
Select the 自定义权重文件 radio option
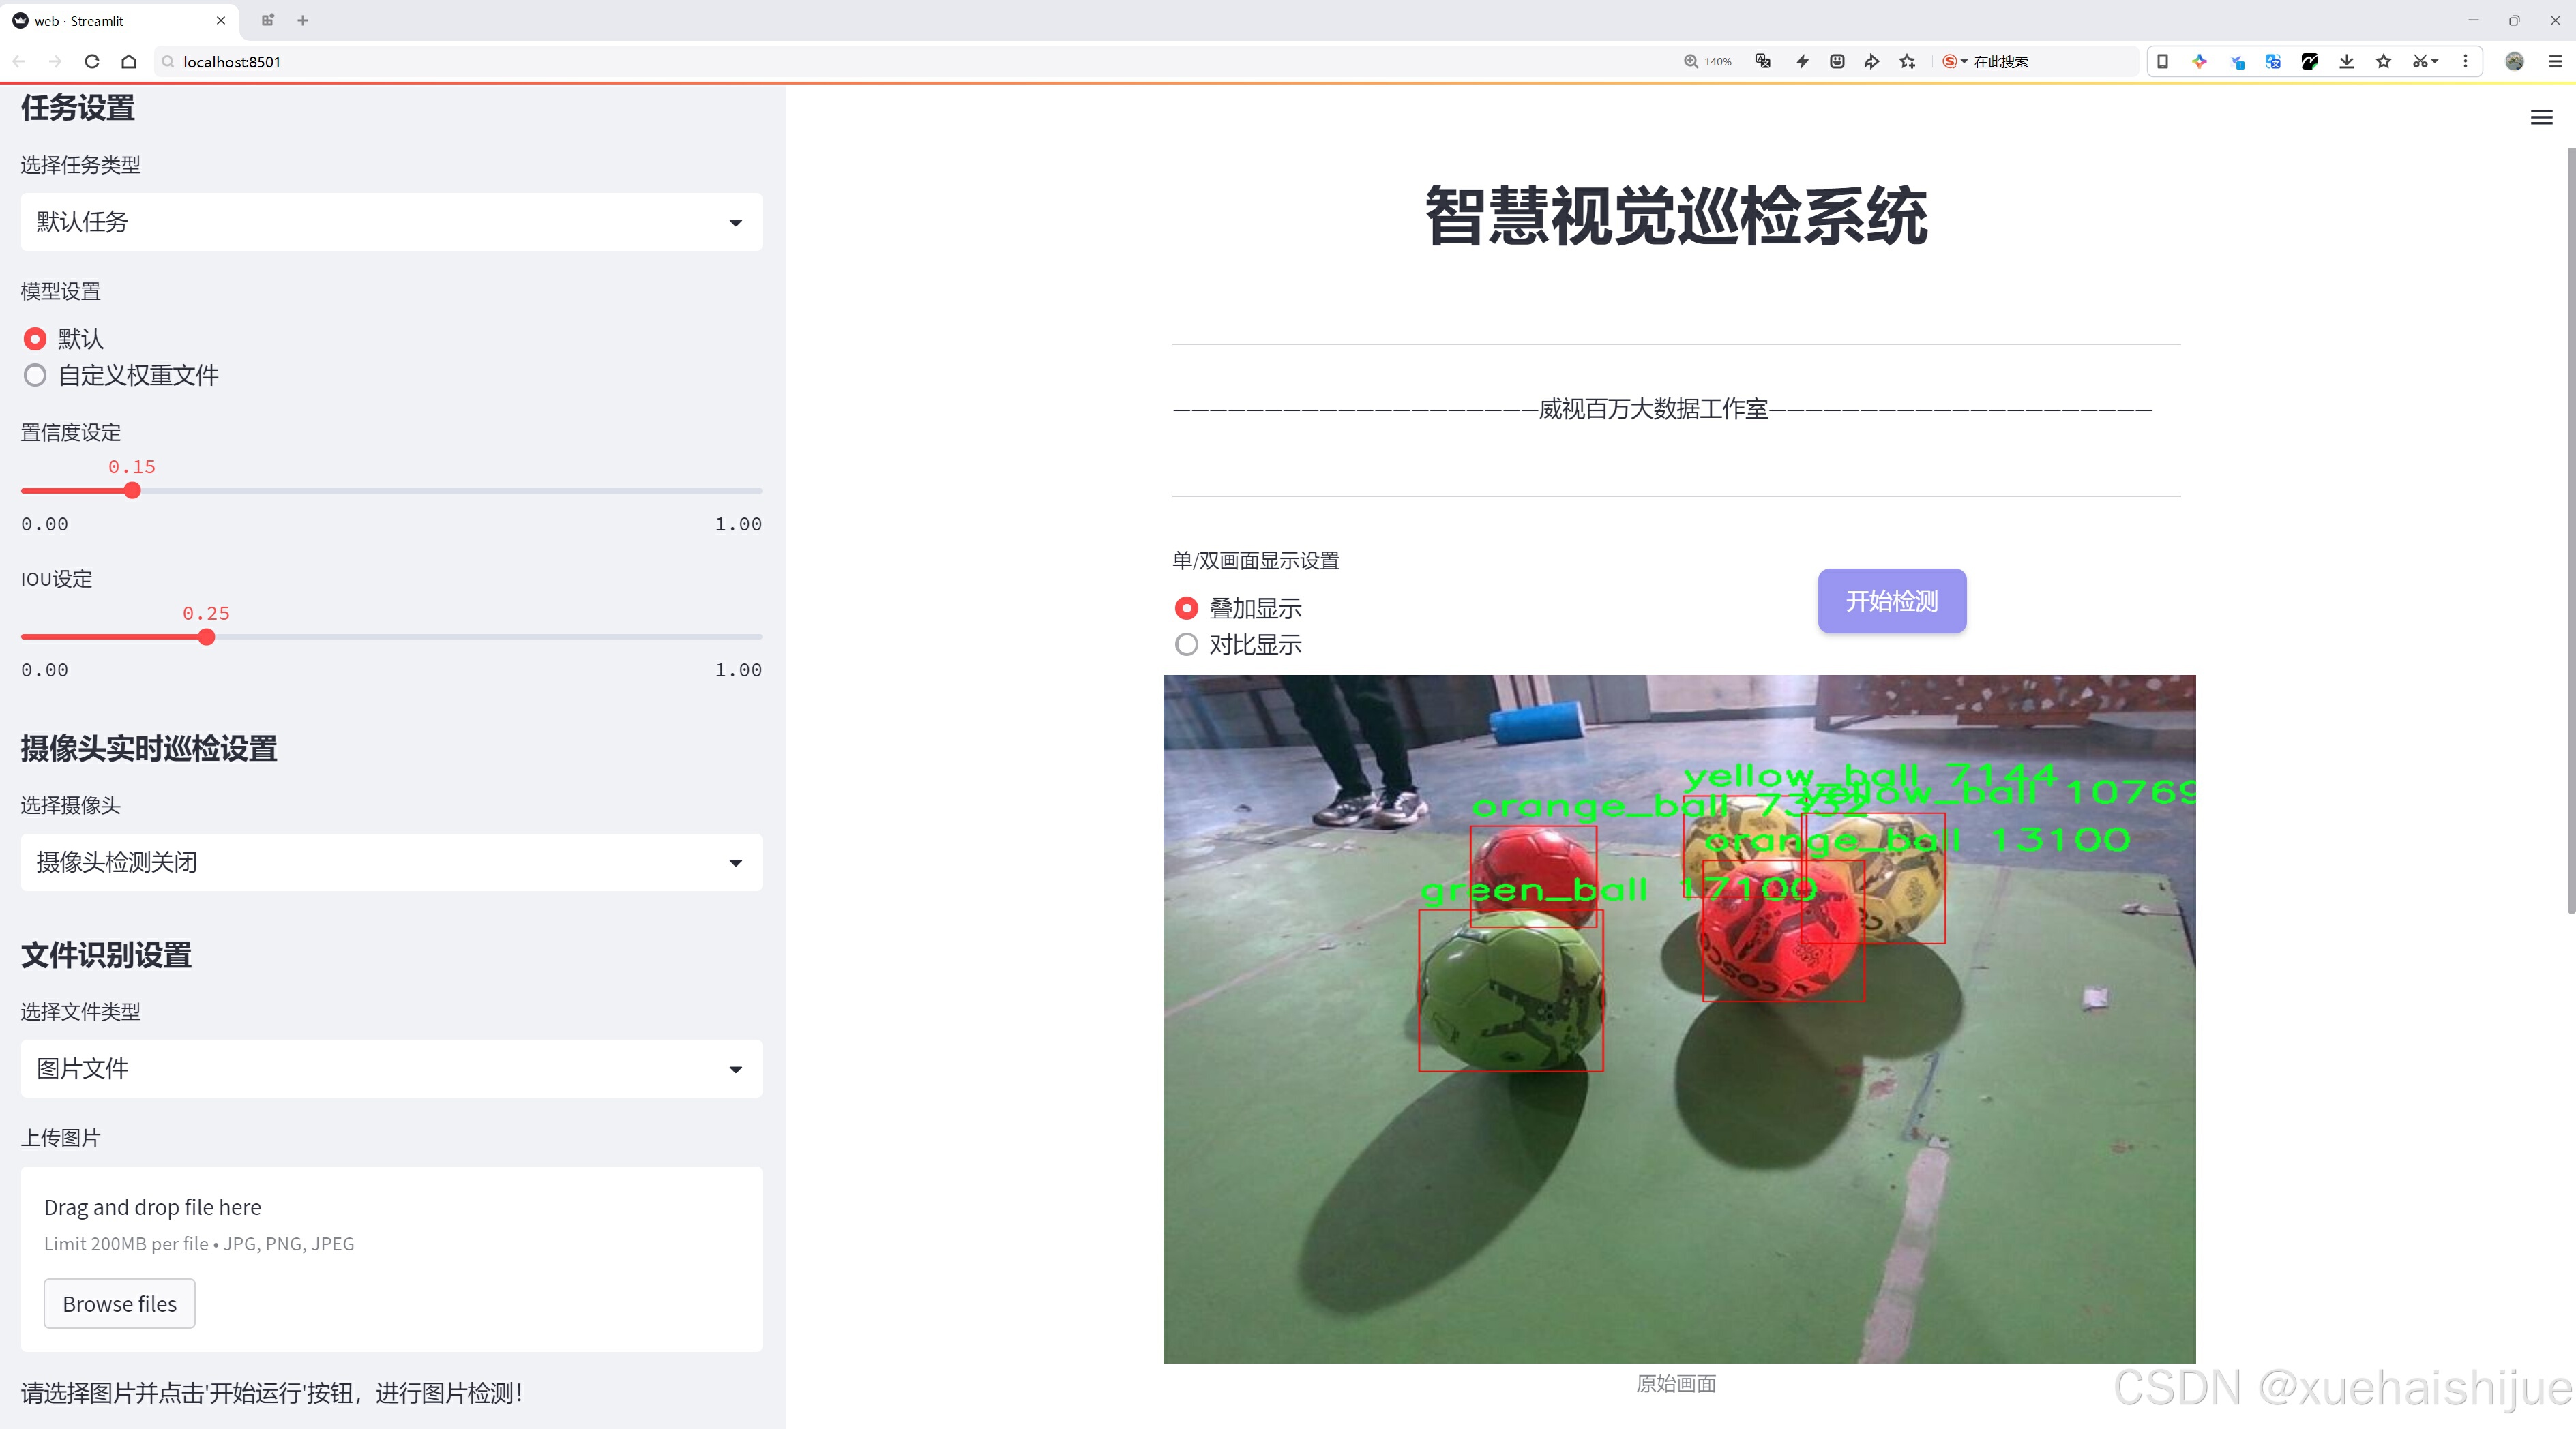[x=120, y=375]
